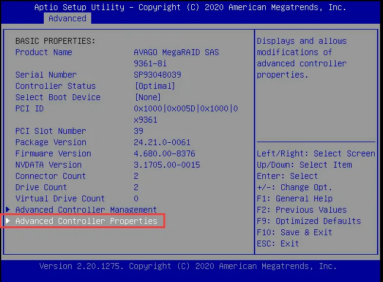The image size is (383, 282).
Task: Click arrow beside Advanced Controller Properties
Action: [x=8, y=220]
